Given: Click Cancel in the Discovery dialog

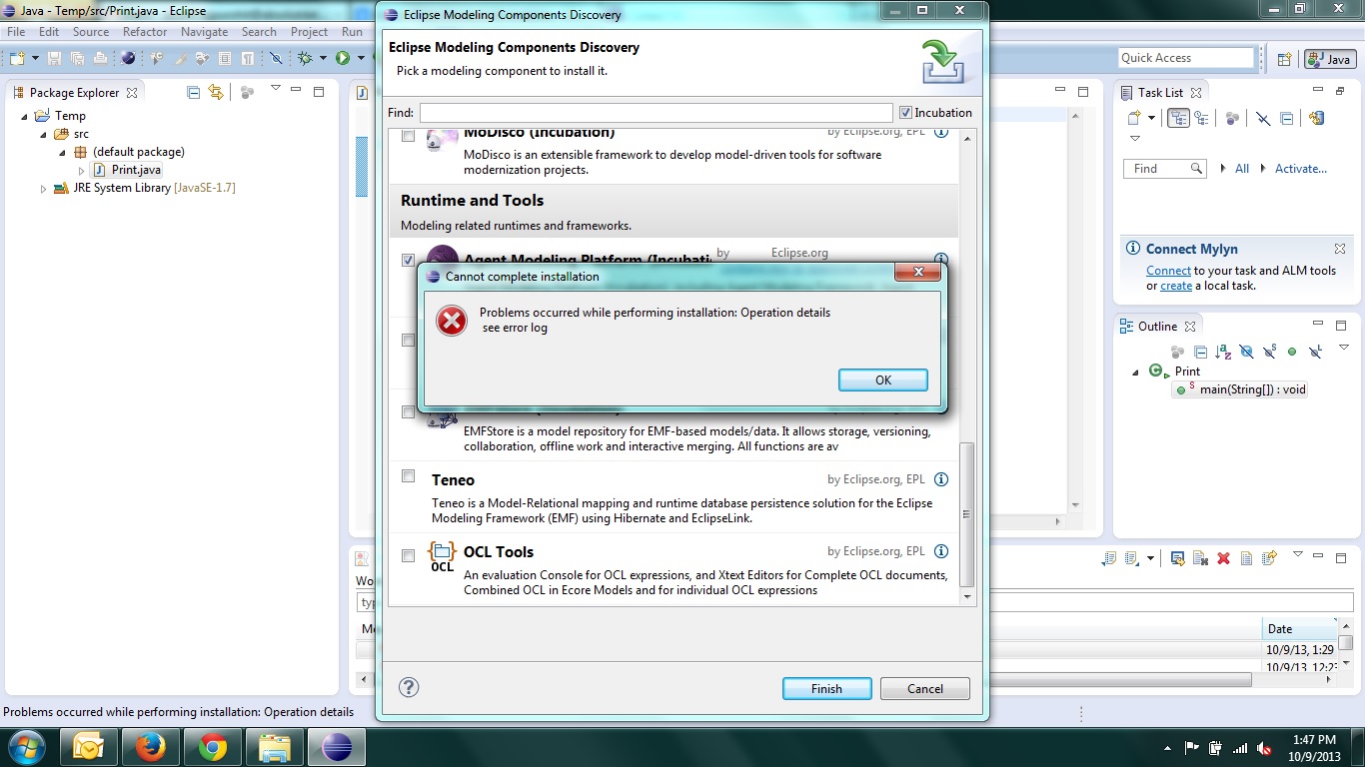Looking at the screenshot, I should (x=925, y=688).
